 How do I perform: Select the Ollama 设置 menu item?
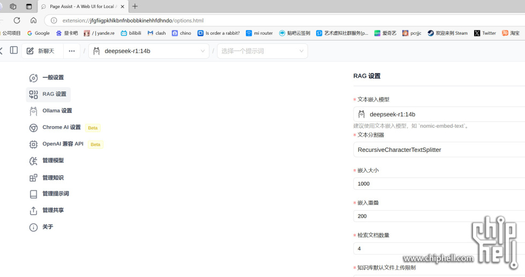[x=57, y=111]
